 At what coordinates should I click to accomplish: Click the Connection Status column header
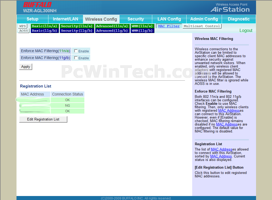click(68, 94)
